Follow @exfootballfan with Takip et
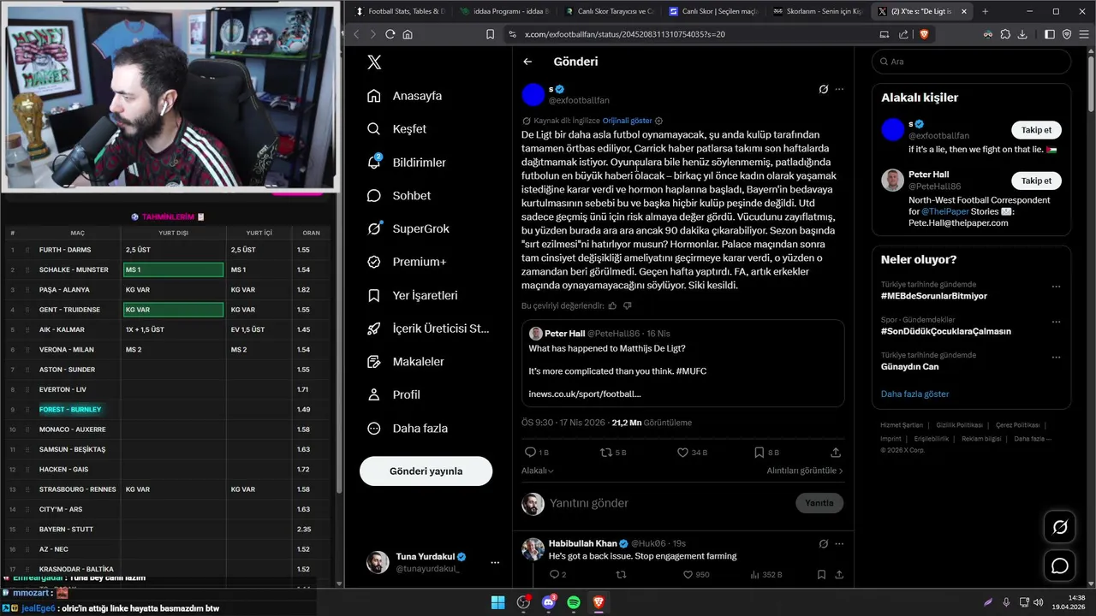This screenshot has width=1096, height=616. (x=1036, y=130)
